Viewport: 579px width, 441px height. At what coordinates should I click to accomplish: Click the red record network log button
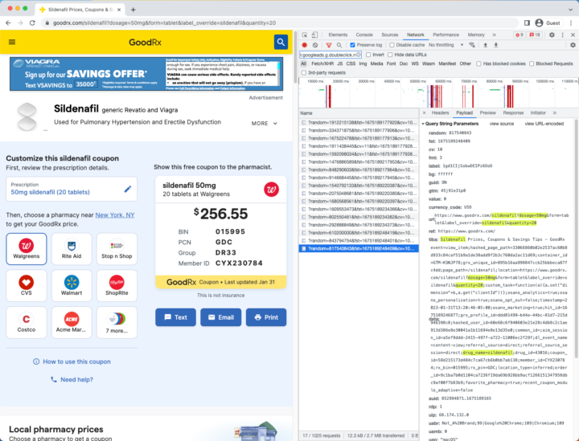coord(305,45)
